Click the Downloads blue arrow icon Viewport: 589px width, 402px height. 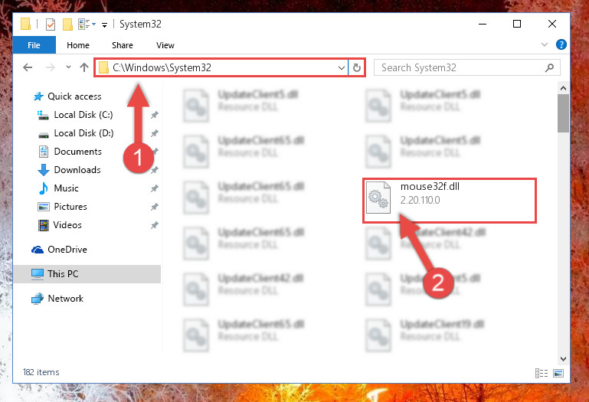tap(44, 170)
